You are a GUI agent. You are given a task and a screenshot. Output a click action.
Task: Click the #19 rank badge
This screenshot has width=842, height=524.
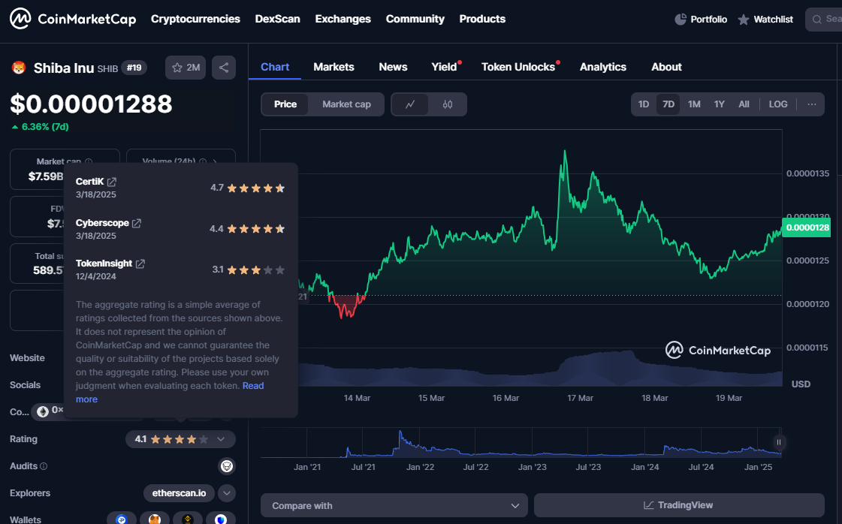134,68
